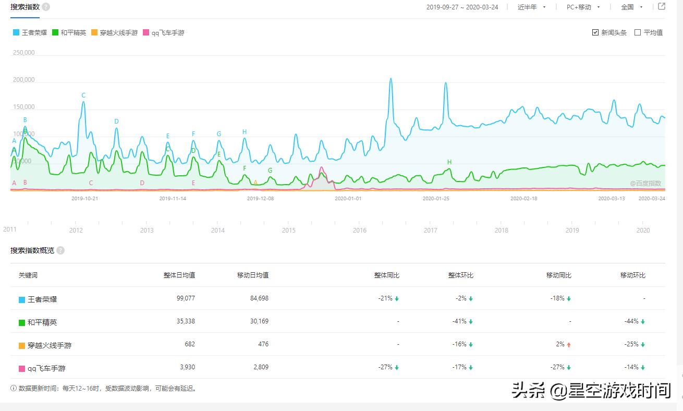
Task: Open the PC+移动 platform dropdown
Action: coord(583,7)
